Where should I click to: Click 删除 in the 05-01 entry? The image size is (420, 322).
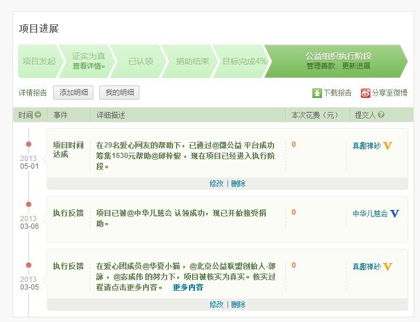tap(238, 183)
